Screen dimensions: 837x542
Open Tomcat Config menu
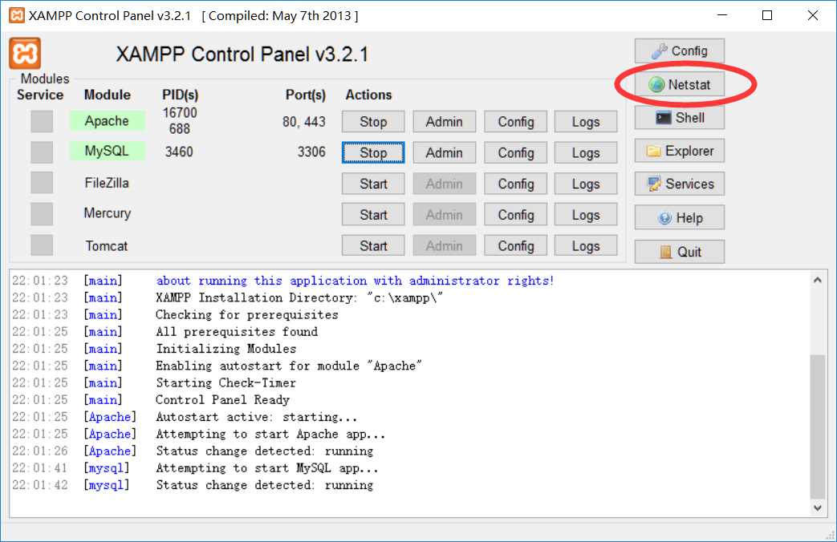point(516,245)
